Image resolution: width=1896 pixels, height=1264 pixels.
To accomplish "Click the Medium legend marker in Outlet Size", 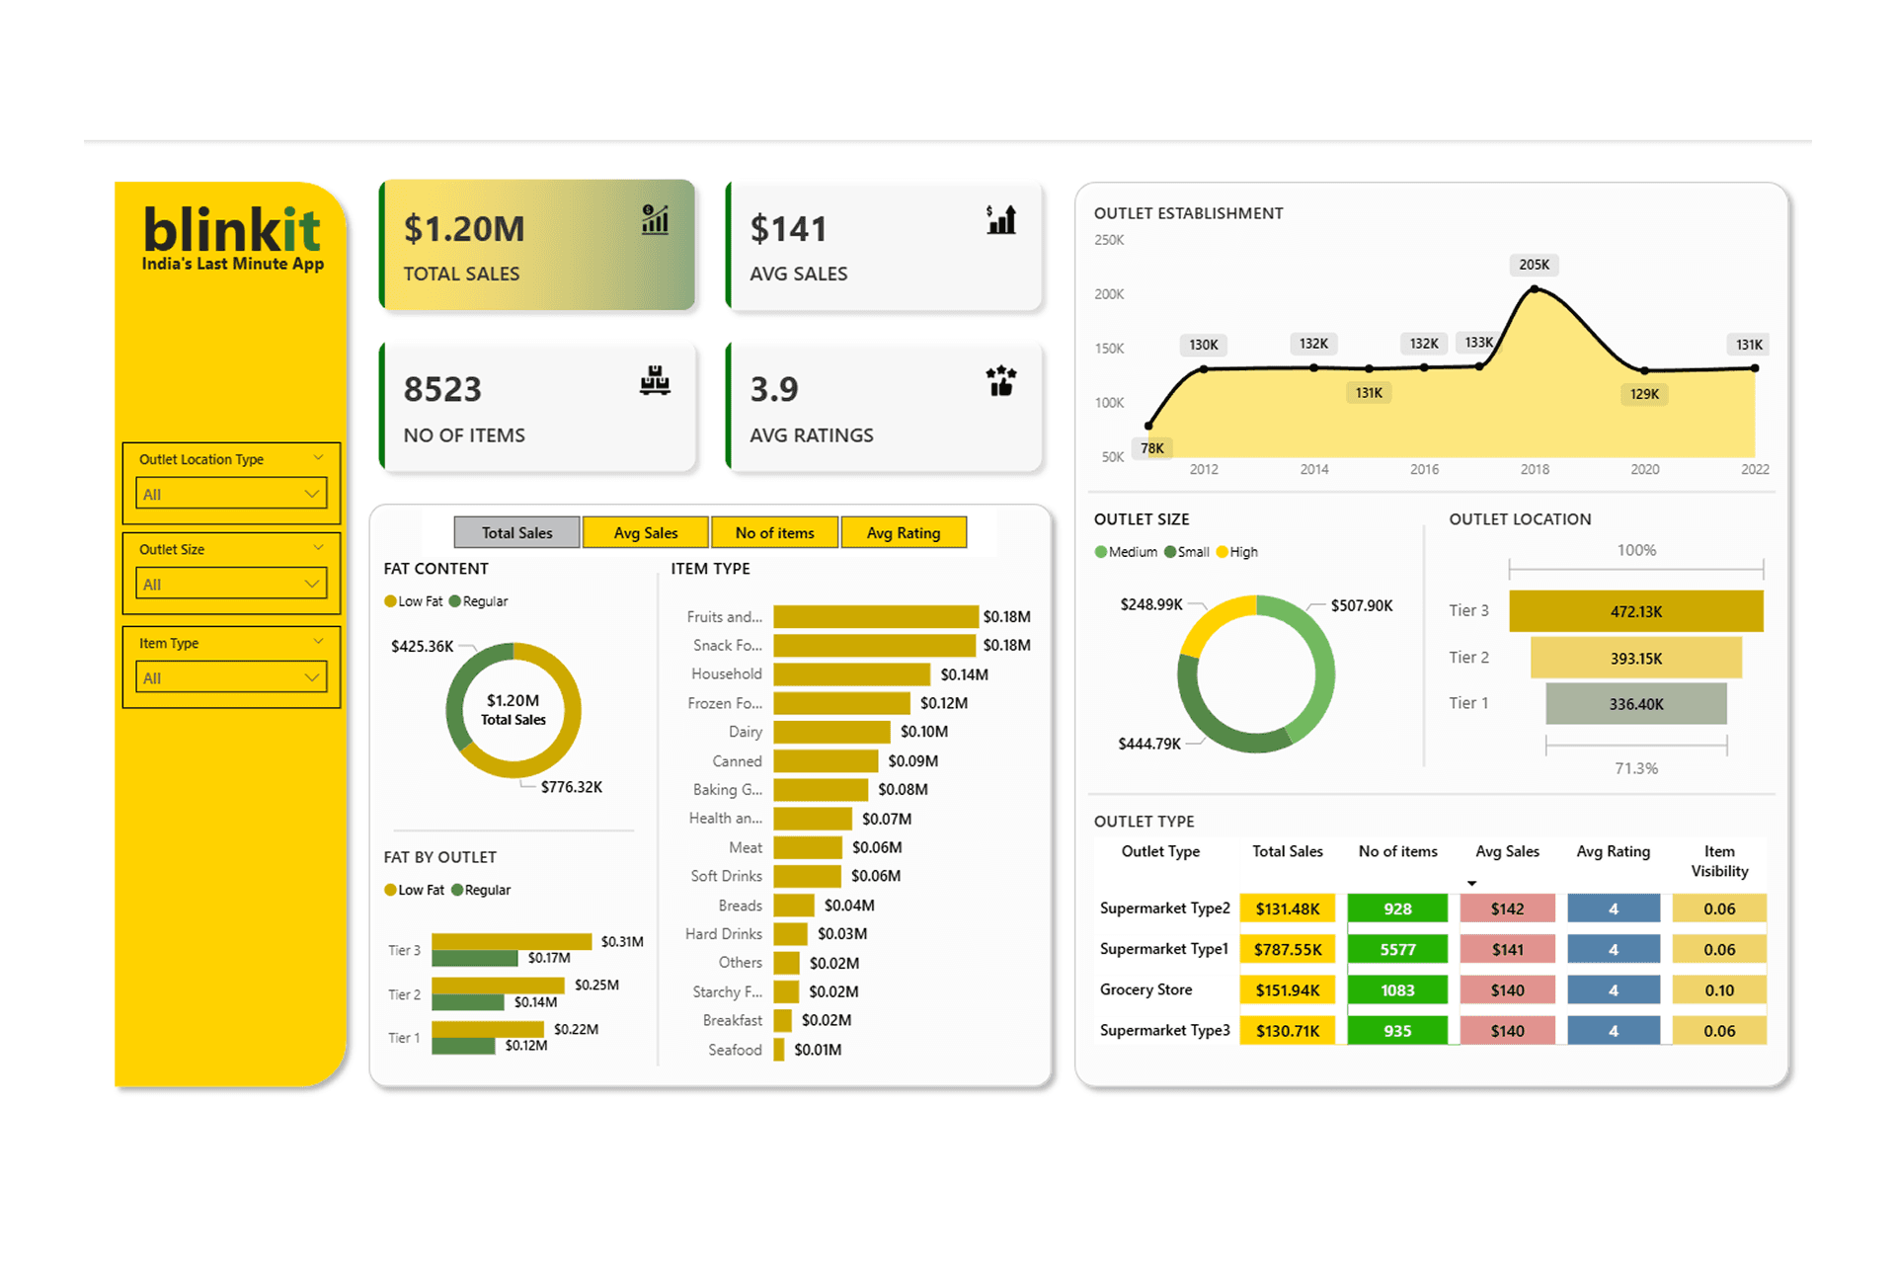I will click(1101, 552).
